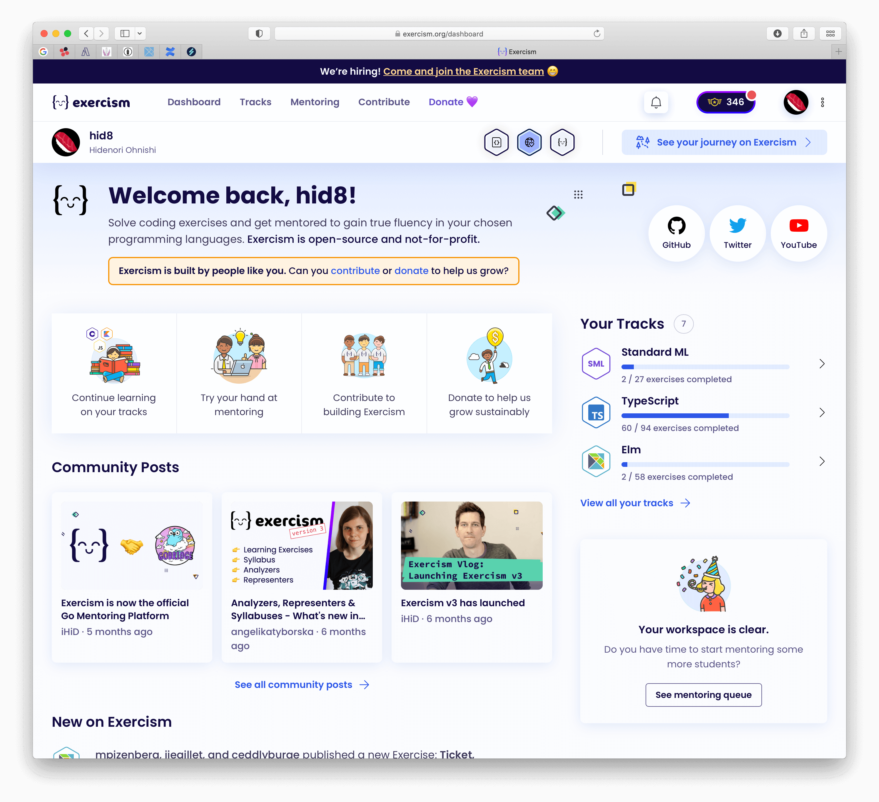This screenshot has height=802, width=879.
Task: Click the Standard ML track icon
Action: (596, 364)
